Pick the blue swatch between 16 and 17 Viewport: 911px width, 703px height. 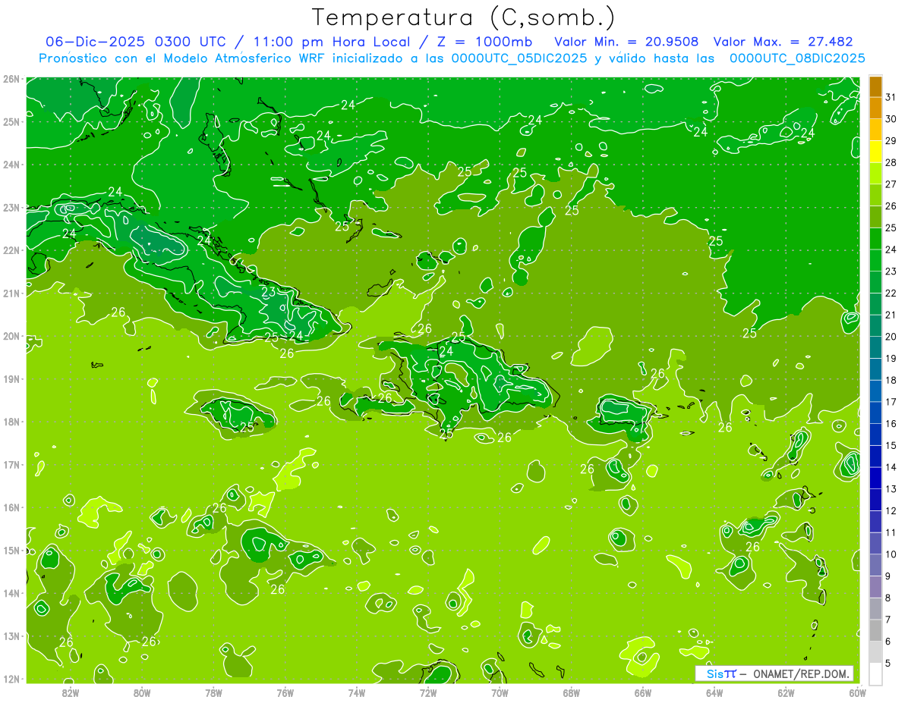coord(875,413)
